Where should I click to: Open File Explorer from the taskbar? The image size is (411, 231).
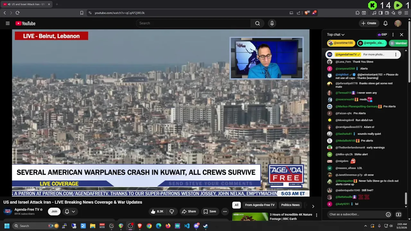click(x=92, y=226)
